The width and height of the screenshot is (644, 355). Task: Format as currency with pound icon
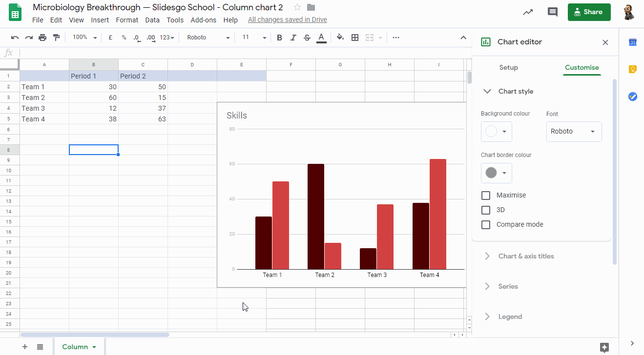click(x=110, y=38)
